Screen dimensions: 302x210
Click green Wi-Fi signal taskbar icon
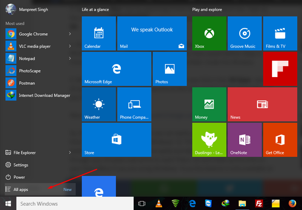175,204
